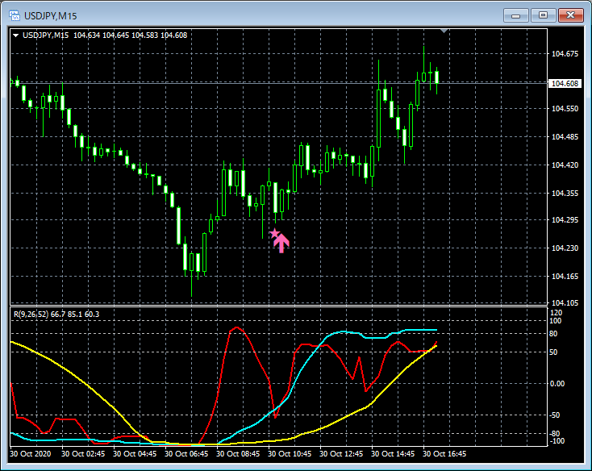Click the 30 Oct 06:45 time label
592x471 pixels.
click(186, 453)
